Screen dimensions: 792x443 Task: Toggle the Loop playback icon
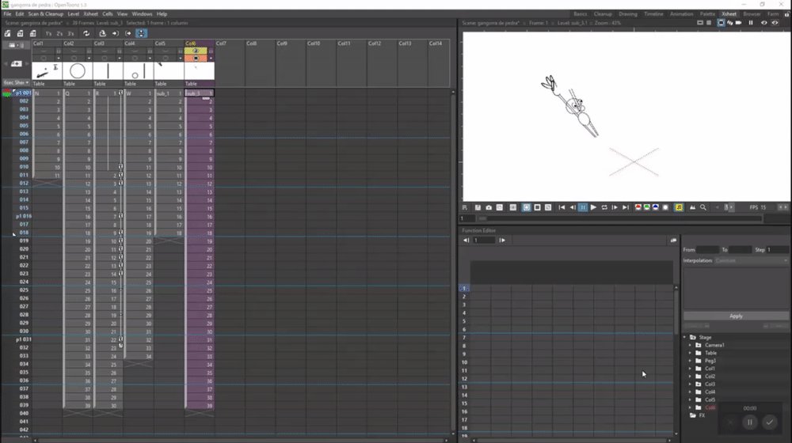coord(604,207)
